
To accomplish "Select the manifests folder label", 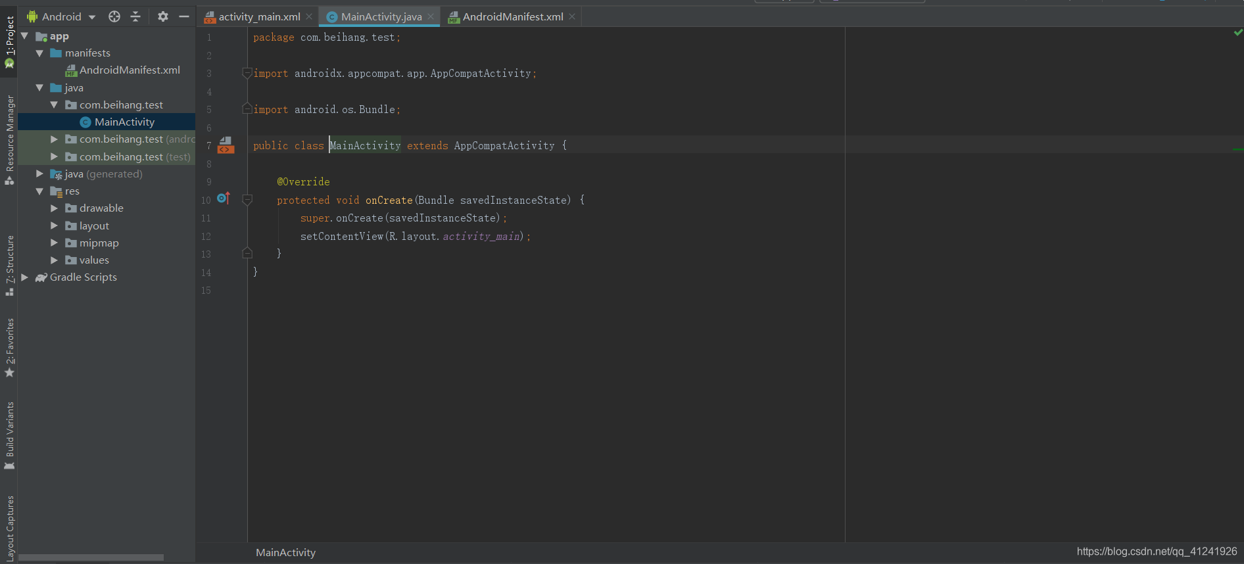I will 87,53.
